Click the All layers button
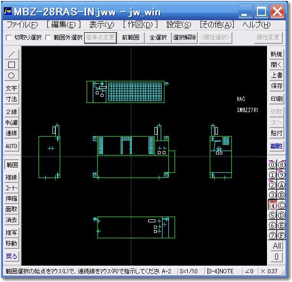 (x=277, y=246)
